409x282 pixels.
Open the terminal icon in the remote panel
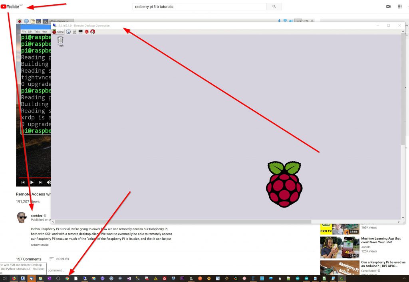click(x=80, y=32)
